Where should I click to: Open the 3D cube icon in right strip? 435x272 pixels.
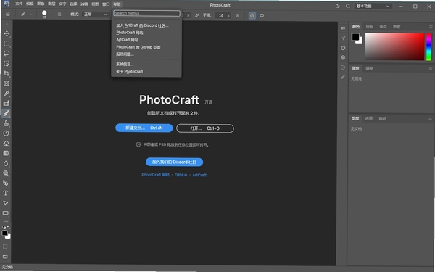pos(343,58)
